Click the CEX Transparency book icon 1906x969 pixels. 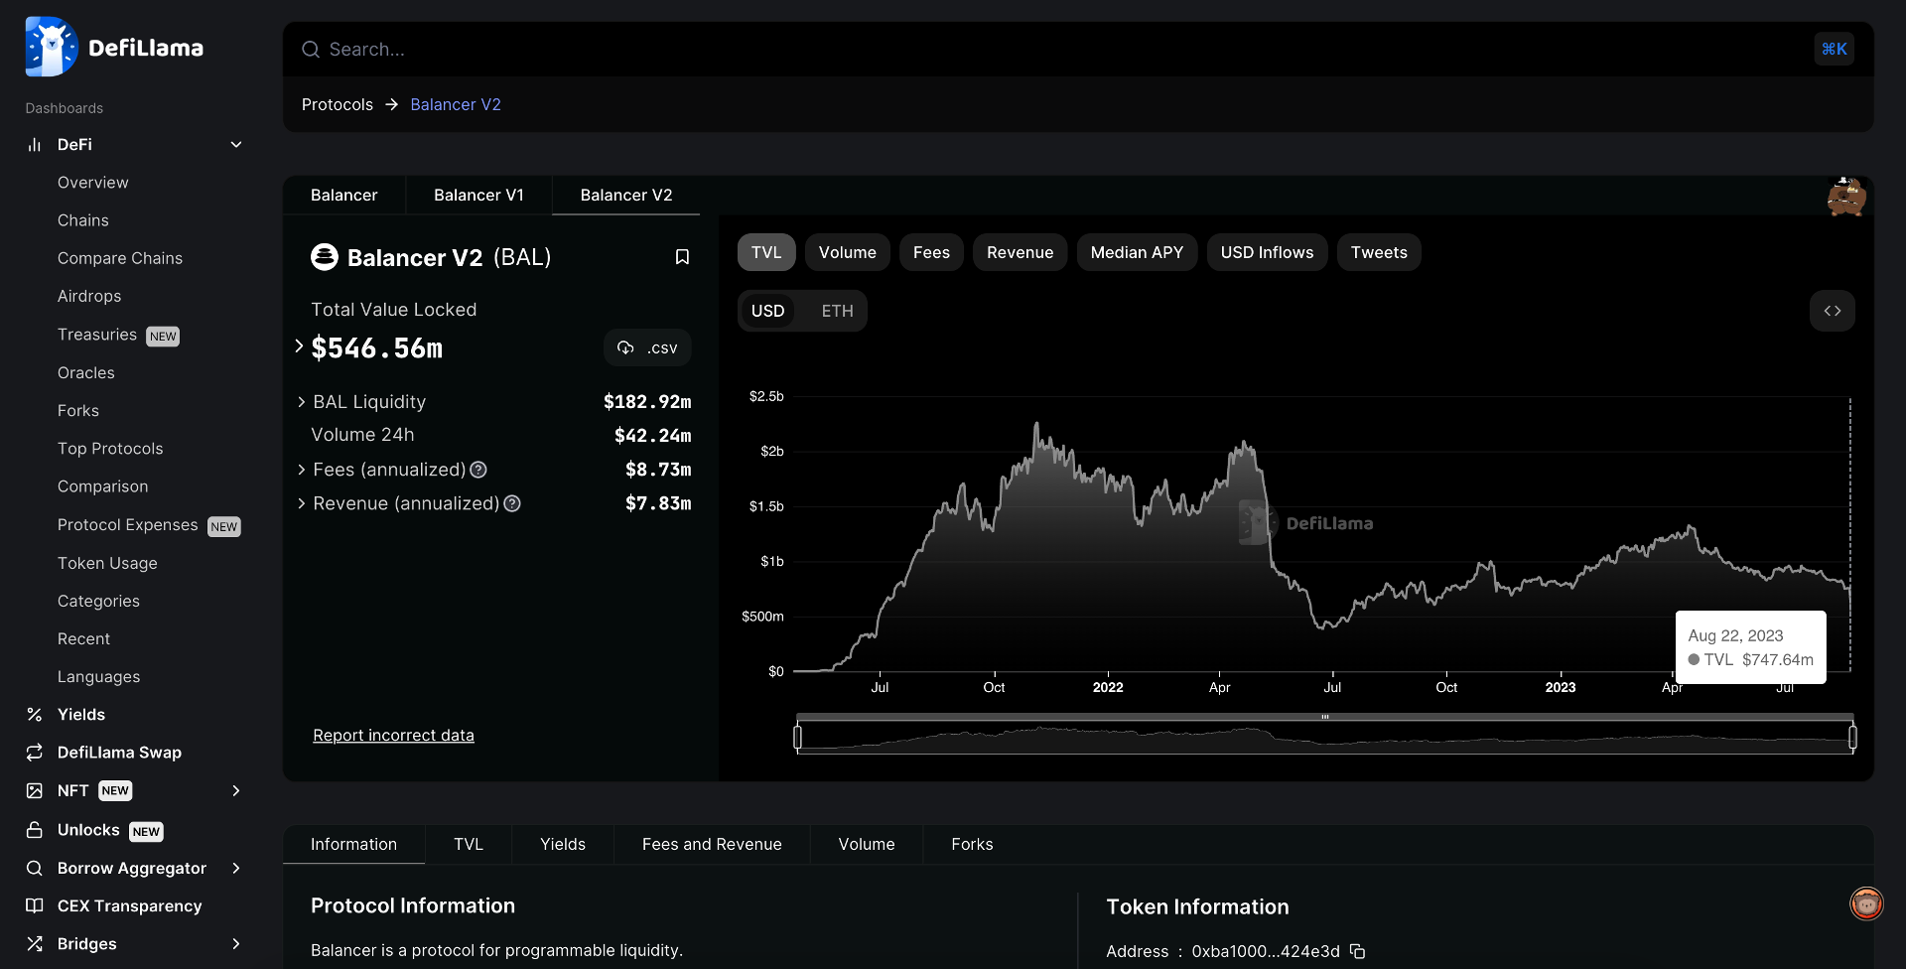35,905
